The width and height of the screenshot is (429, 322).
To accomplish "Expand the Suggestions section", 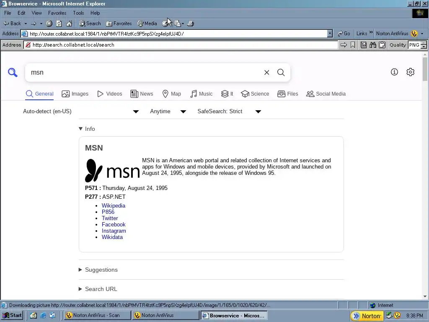I will coord(98,270).
